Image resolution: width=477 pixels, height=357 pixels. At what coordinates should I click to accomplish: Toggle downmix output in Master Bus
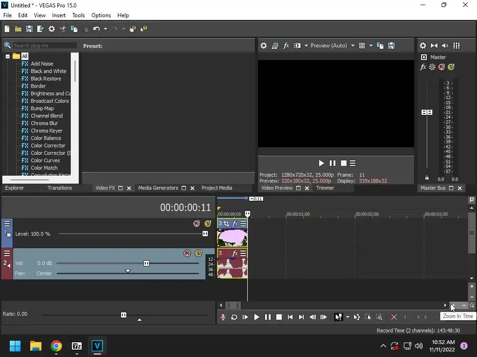tap(434, 46)
